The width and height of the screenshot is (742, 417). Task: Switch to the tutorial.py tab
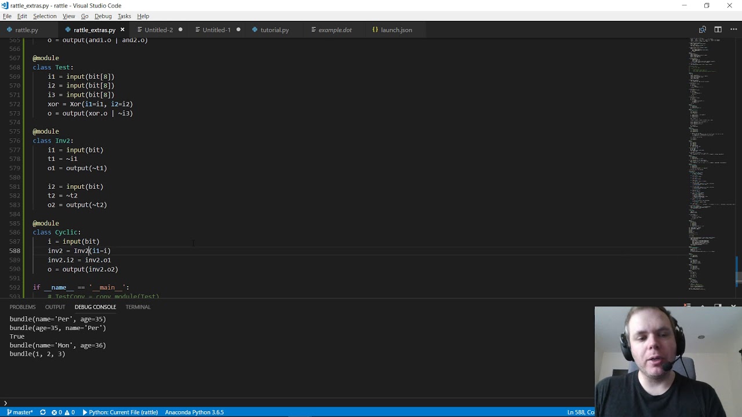tap(274, 30)
